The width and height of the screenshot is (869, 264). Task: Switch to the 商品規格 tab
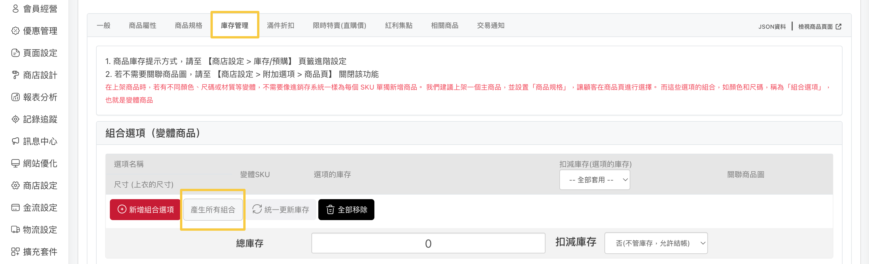coord(188,26)
